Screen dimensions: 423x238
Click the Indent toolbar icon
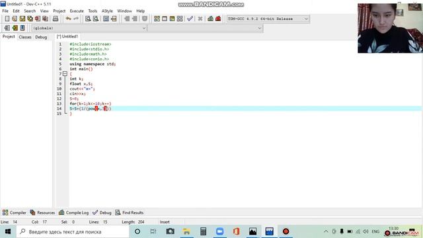[127, 19]
